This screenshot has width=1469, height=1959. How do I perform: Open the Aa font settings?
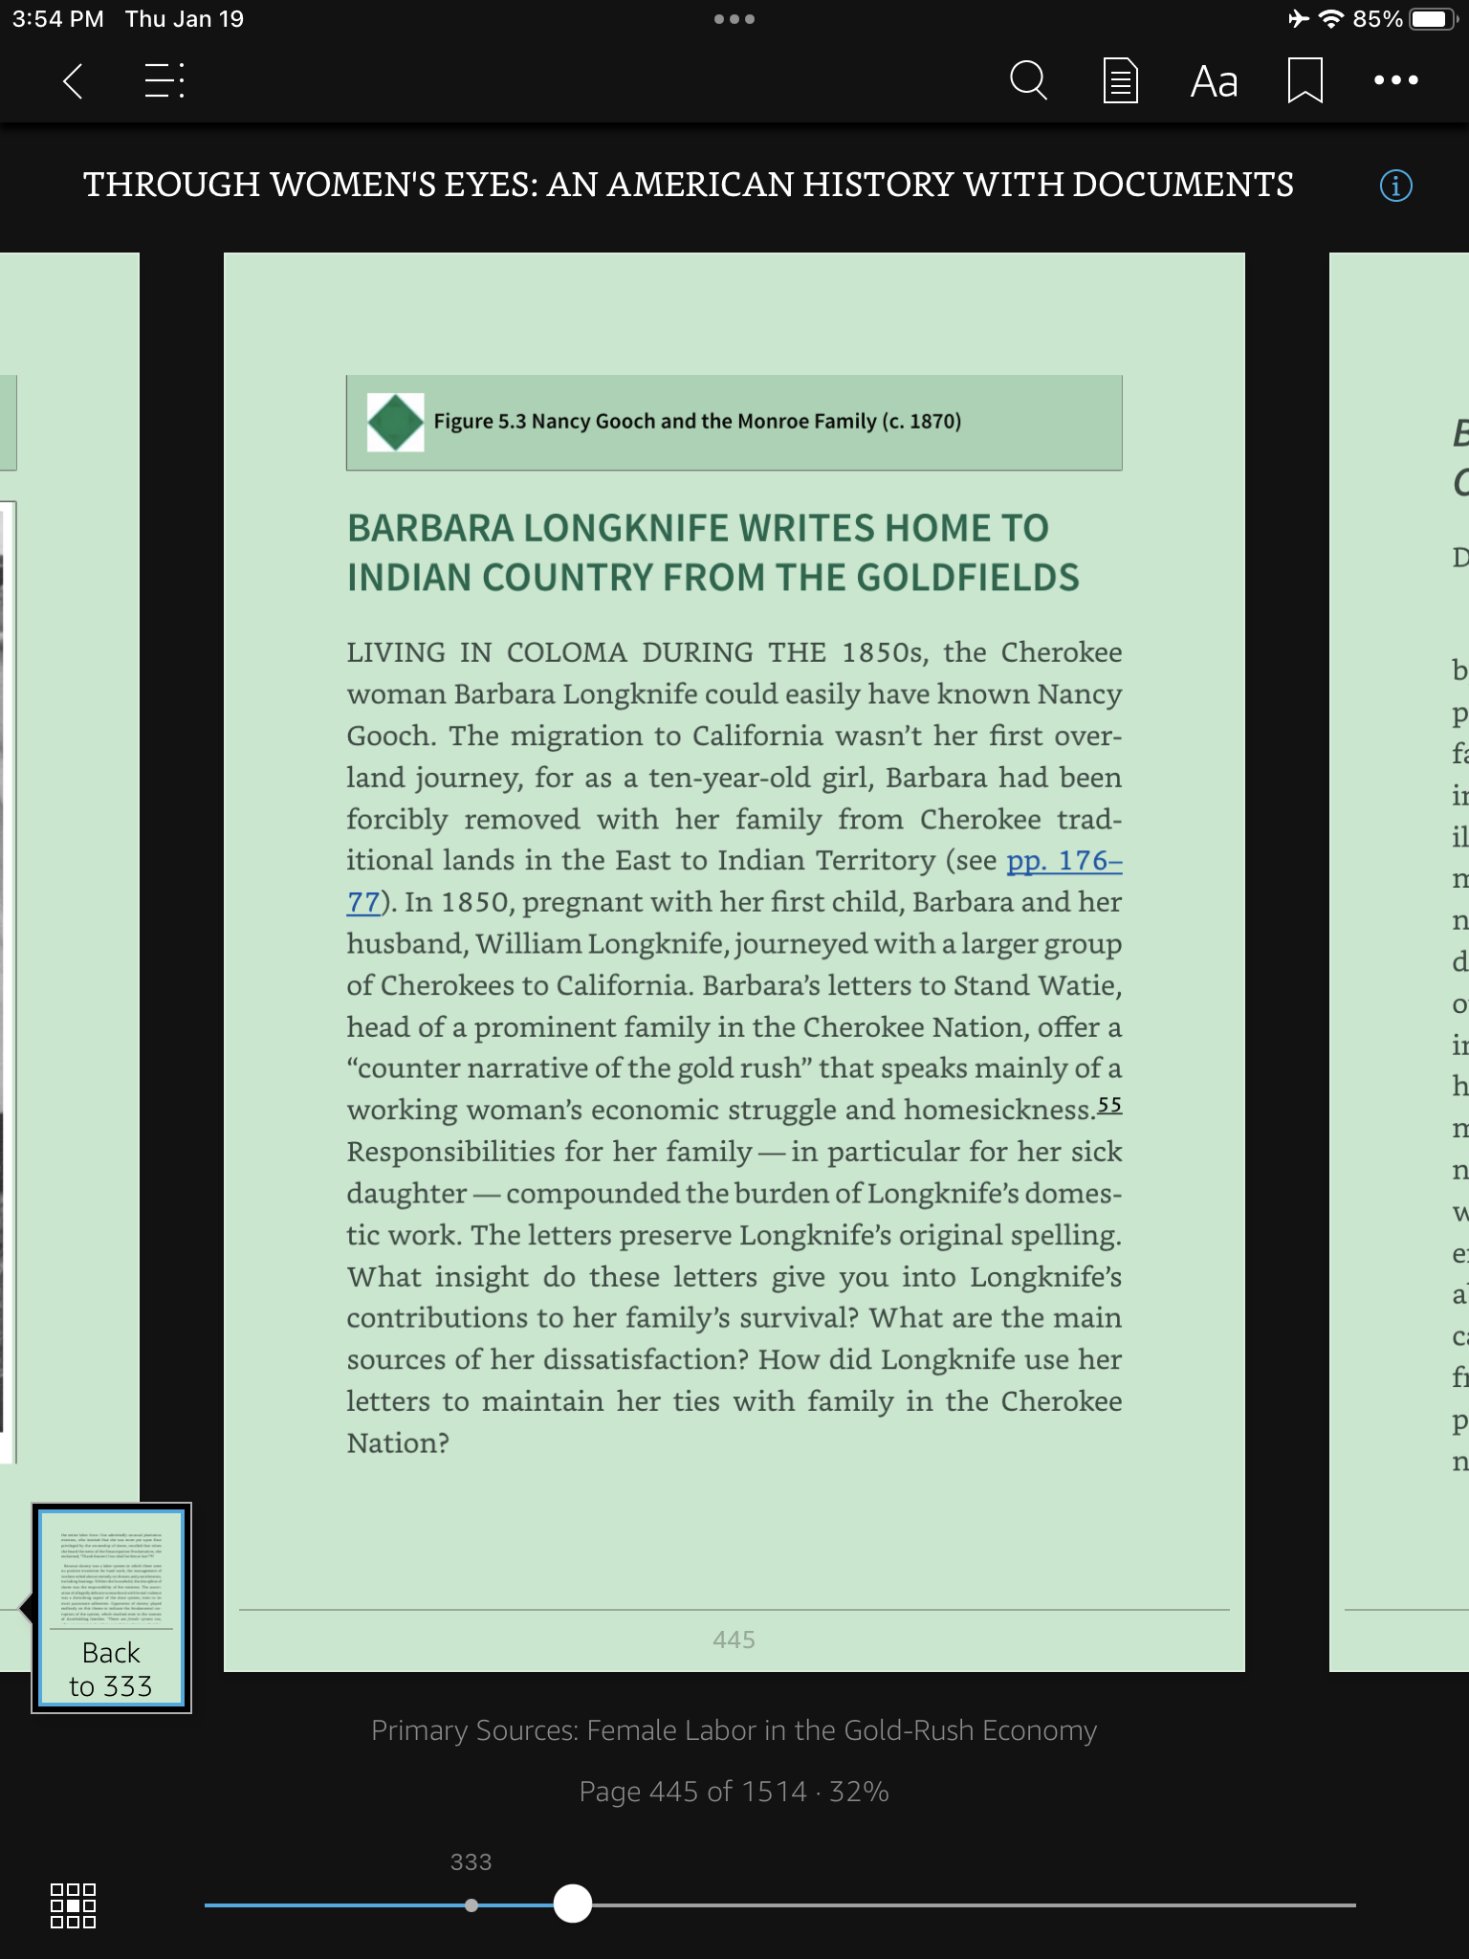[x=1214, y=82]
